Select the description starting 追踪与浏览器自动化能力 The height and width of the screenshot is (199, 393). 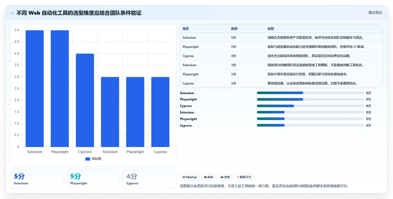click(316, 47)
